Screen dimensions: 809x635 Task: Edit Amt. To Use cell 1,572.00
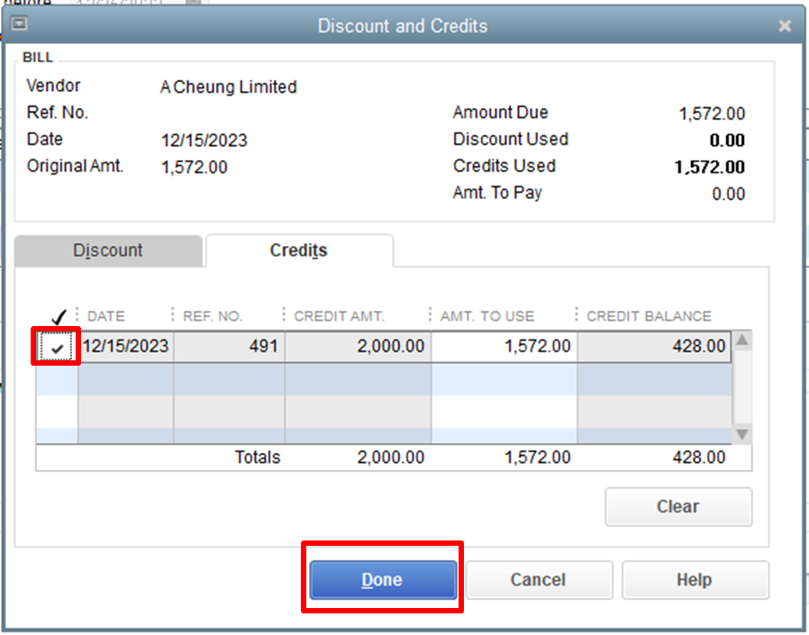(x=504, y=347)
